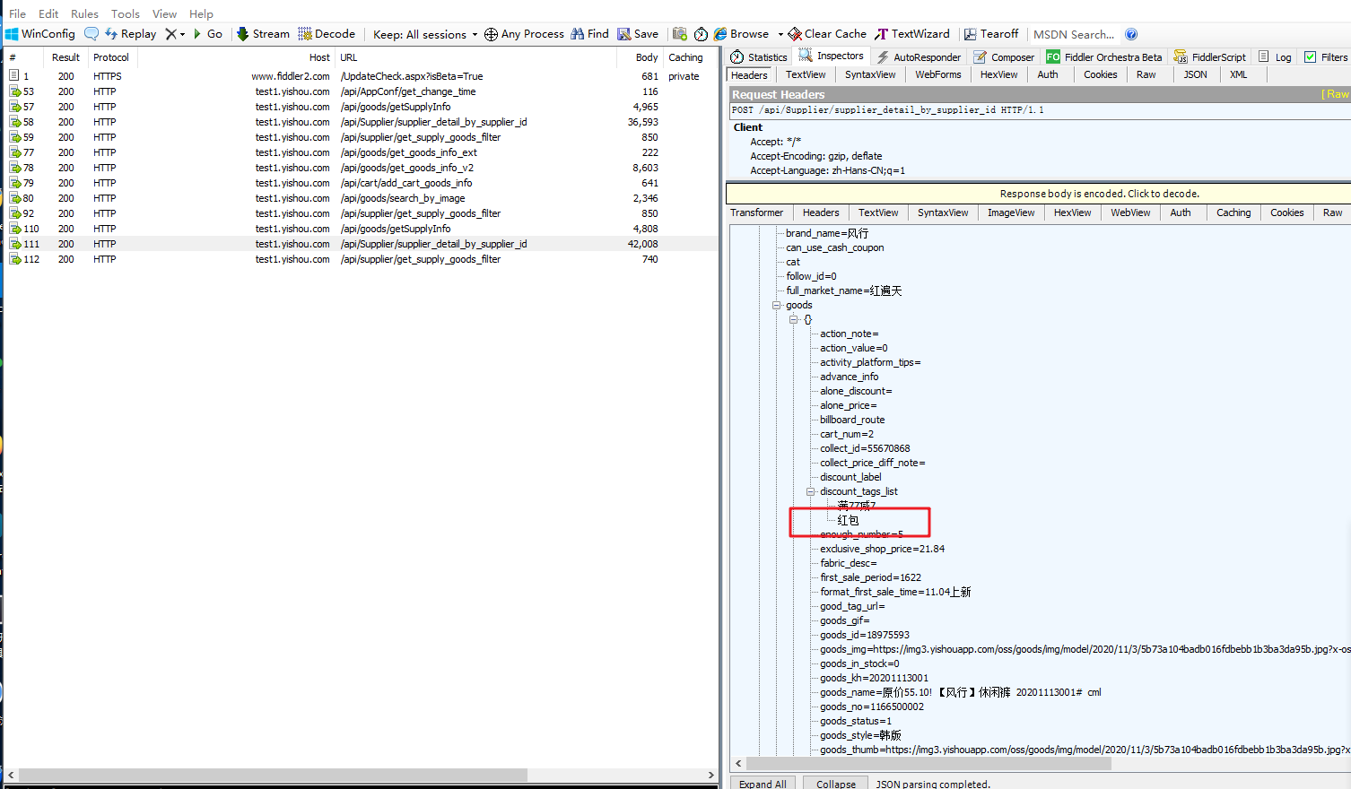This screenshot has width=1351, height=789.
Task: Select session 1 UpdateCheck.aspx row
Action: 362,76
